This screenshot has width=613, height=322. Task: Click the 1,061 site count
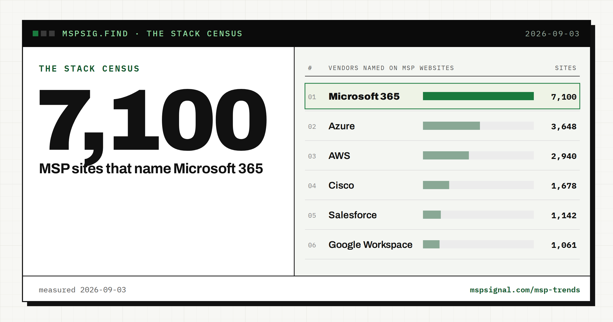pos(564,245)
